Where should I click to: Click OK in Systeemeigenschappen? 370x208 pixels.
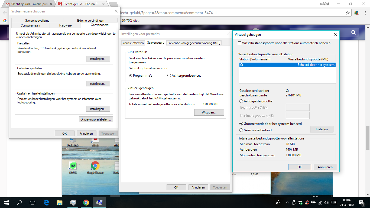(x=64, y=134)
